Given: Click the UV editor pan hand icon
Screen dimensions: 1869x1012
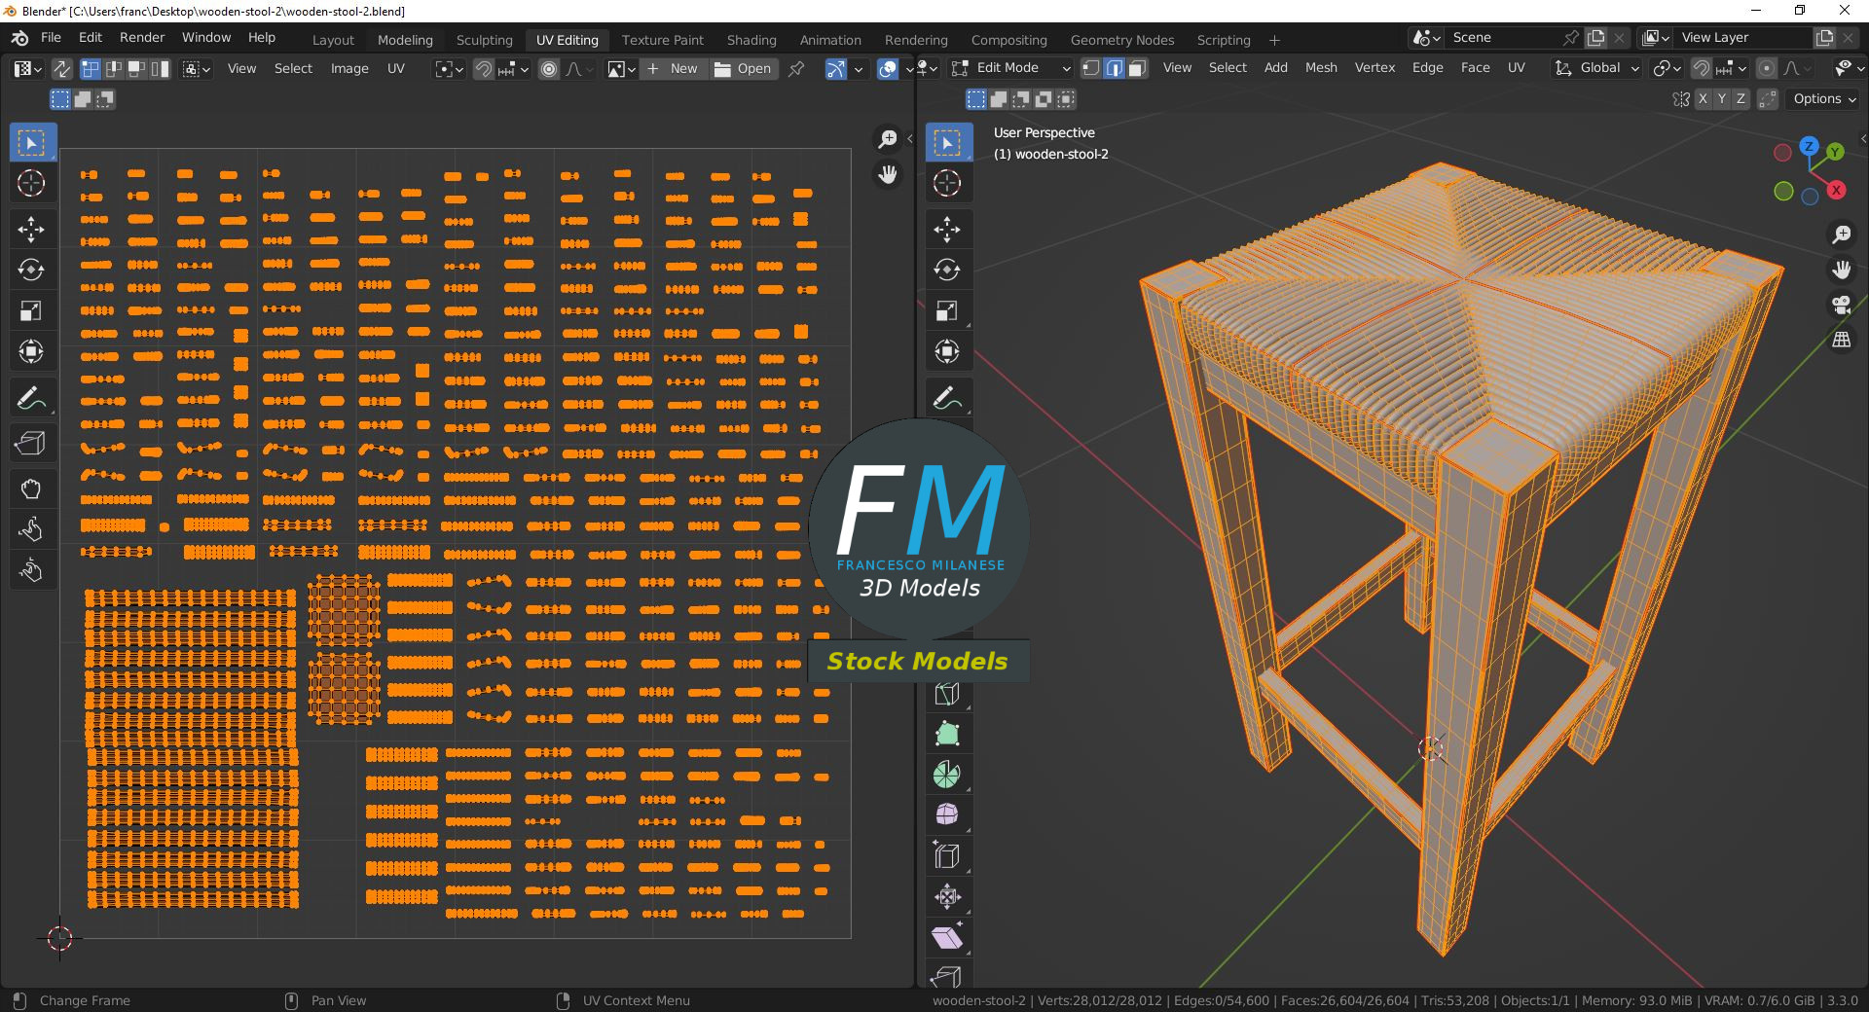Looking at the screenshot, I should [887, 175].
